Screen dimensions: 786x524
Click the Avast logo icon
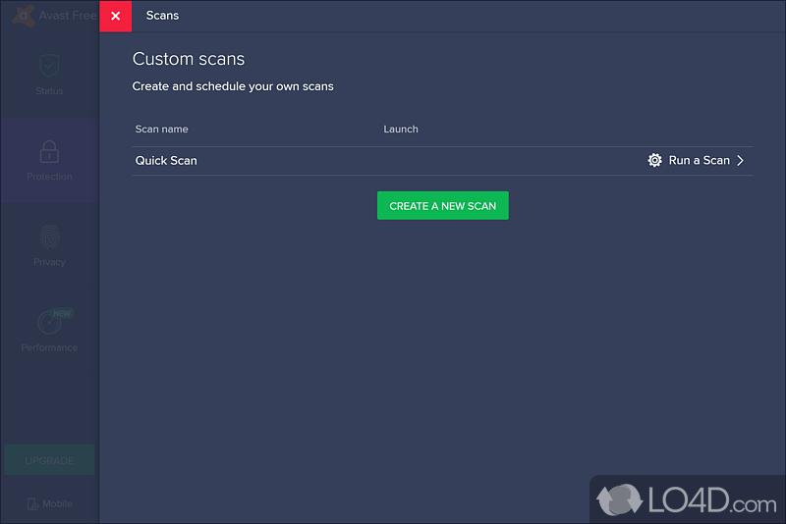24,16
